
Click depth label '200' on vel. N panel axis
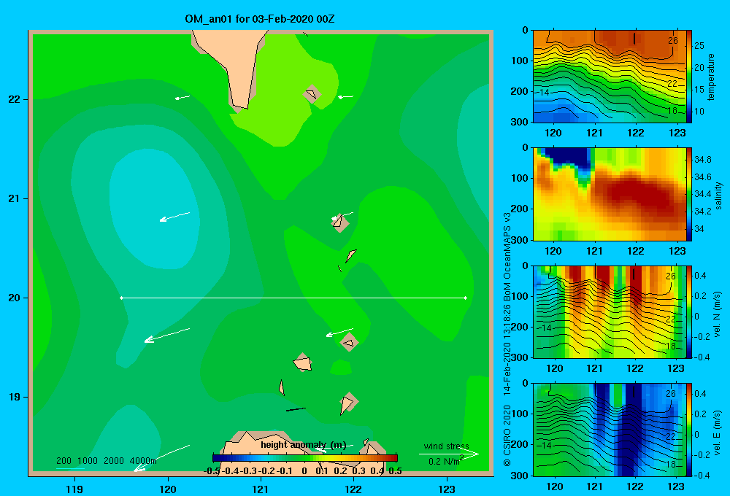[x=520, y=327]
